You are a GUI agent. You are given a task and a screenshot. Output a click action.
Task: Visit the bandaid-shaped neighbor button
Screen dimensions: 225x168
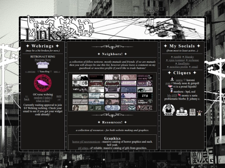[x=112, y=96]
